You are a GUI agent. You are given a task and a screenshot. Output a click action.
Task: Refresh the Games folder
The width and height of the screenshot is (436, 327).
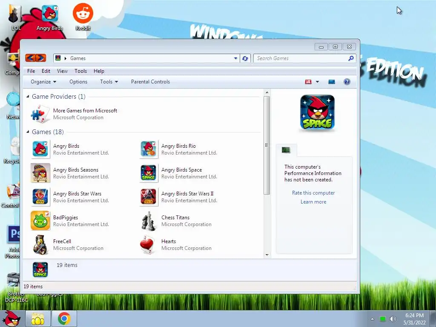click(x=245, y=58)
